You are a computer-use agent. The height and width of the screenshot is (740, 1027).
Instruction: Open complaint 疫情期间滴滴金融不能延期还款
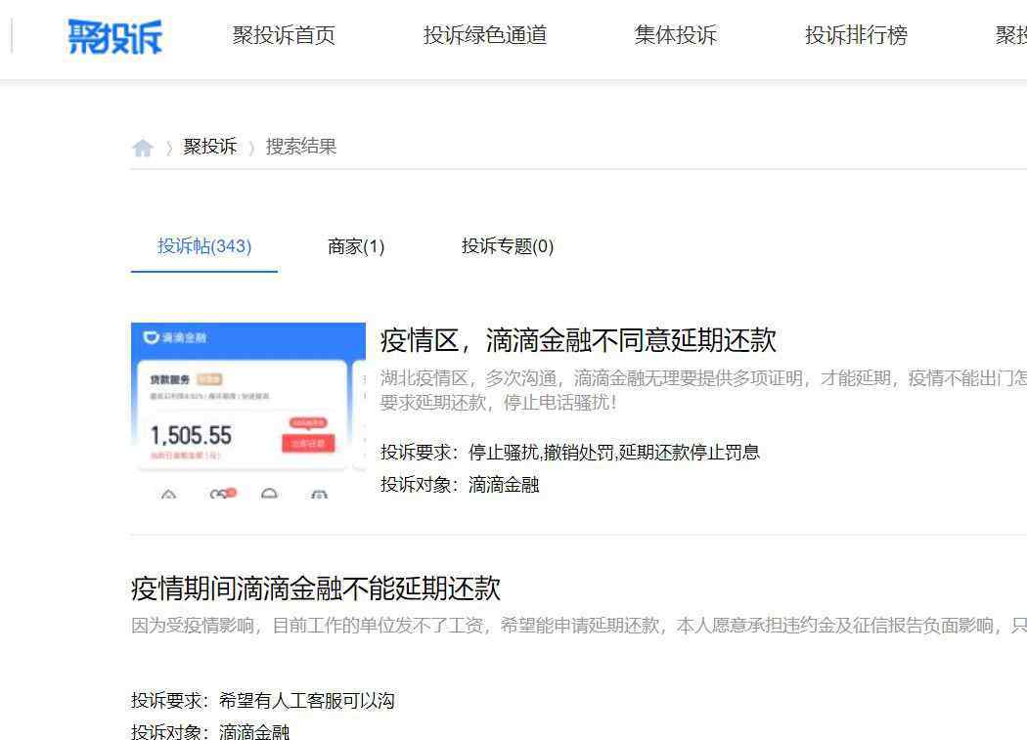point(316,588)
